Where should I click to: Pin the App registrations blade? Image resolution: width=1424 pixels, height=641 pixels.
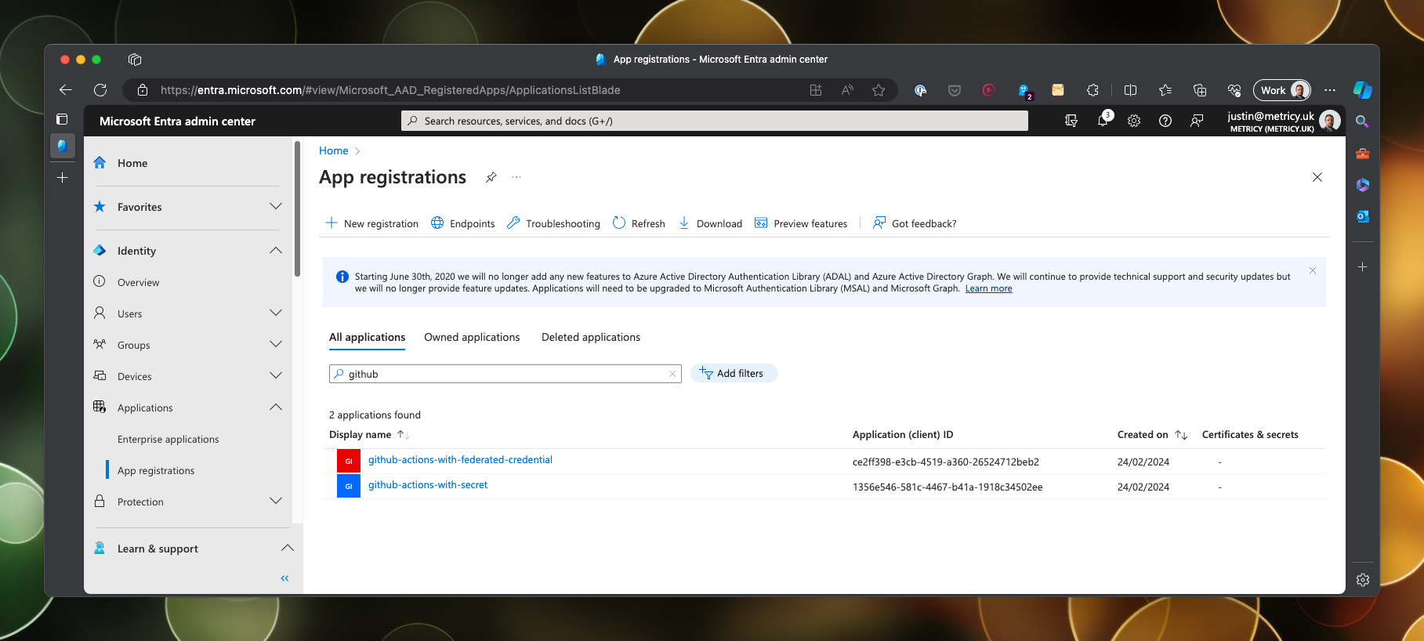[491, 177]
